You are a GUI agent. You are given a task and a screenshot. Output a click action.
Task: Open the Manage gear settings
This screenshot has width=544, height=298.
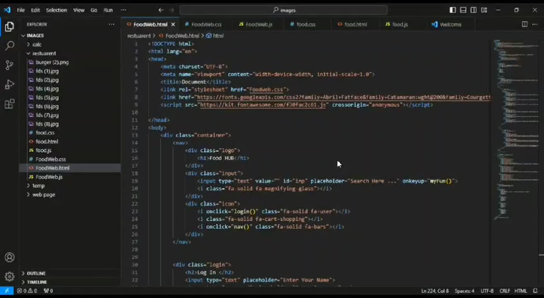(x=9, y=276)
